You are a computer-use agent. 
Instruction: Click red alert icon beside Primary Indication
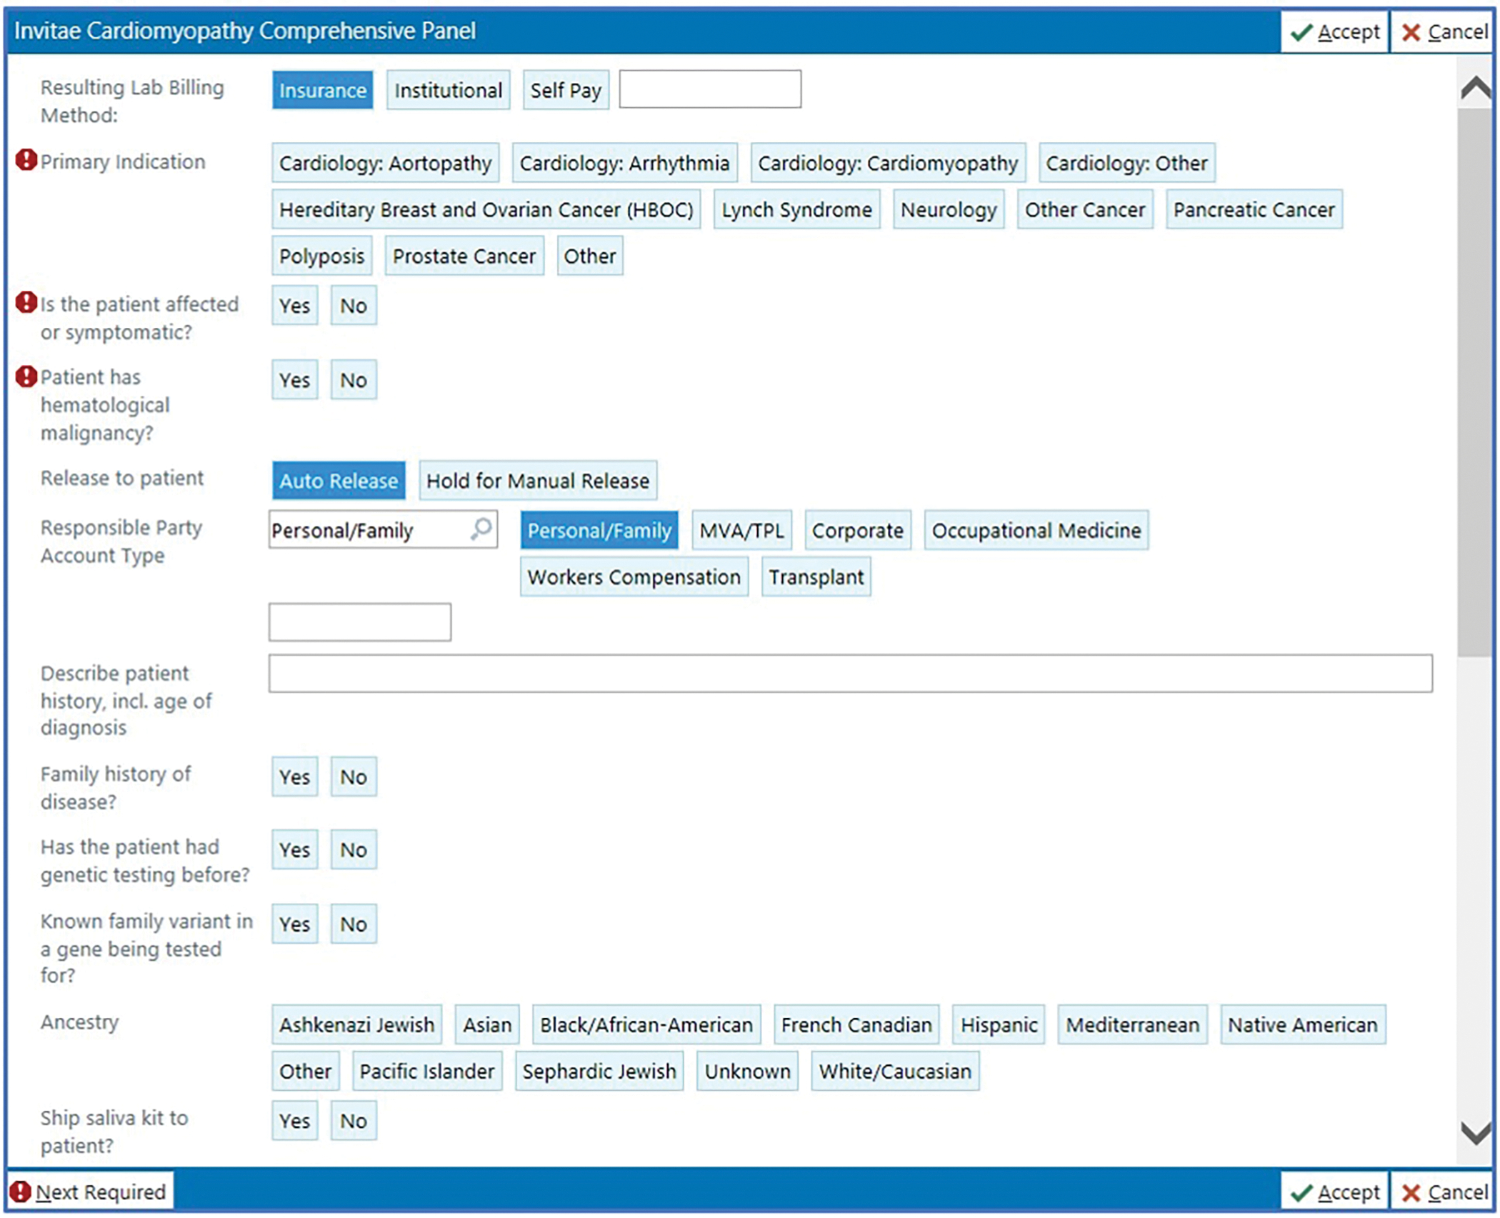(x=26, y=160)
